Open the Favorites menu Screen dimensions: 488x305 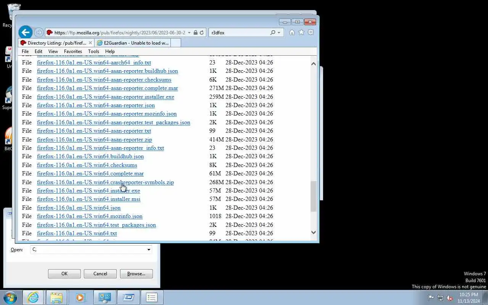[73, 51]
